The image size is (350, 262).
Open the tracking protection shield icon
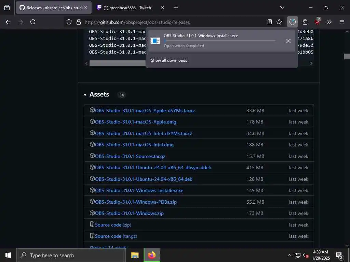(69, 22)
